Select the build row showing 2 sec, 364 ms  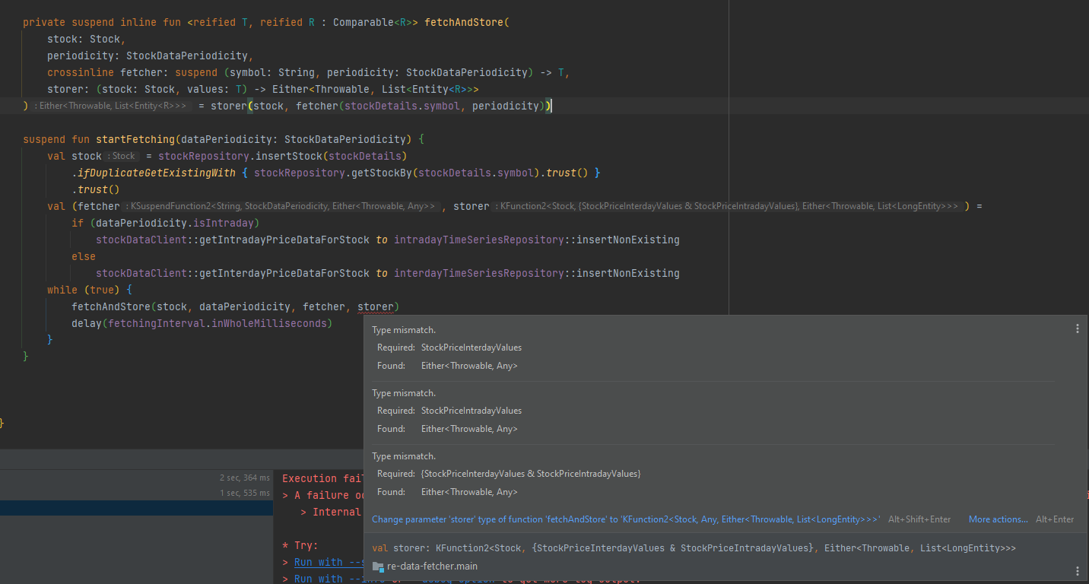tap(136, 478)
